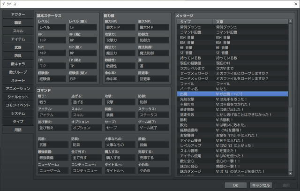Edit the 魔法防御 field

pos(153,53)
